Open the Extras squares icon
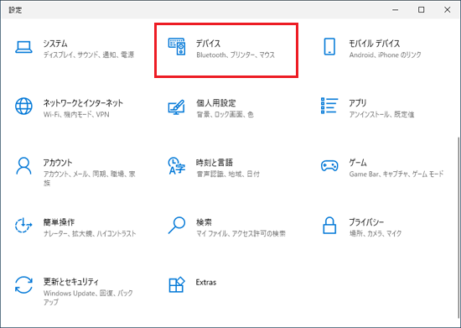 tap(176, 284)
